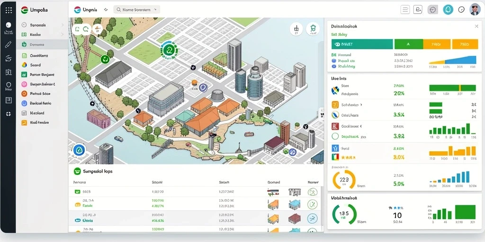Toggle the first row circular status icon
This screenshot has width=485, height=242.
point(313,192)
